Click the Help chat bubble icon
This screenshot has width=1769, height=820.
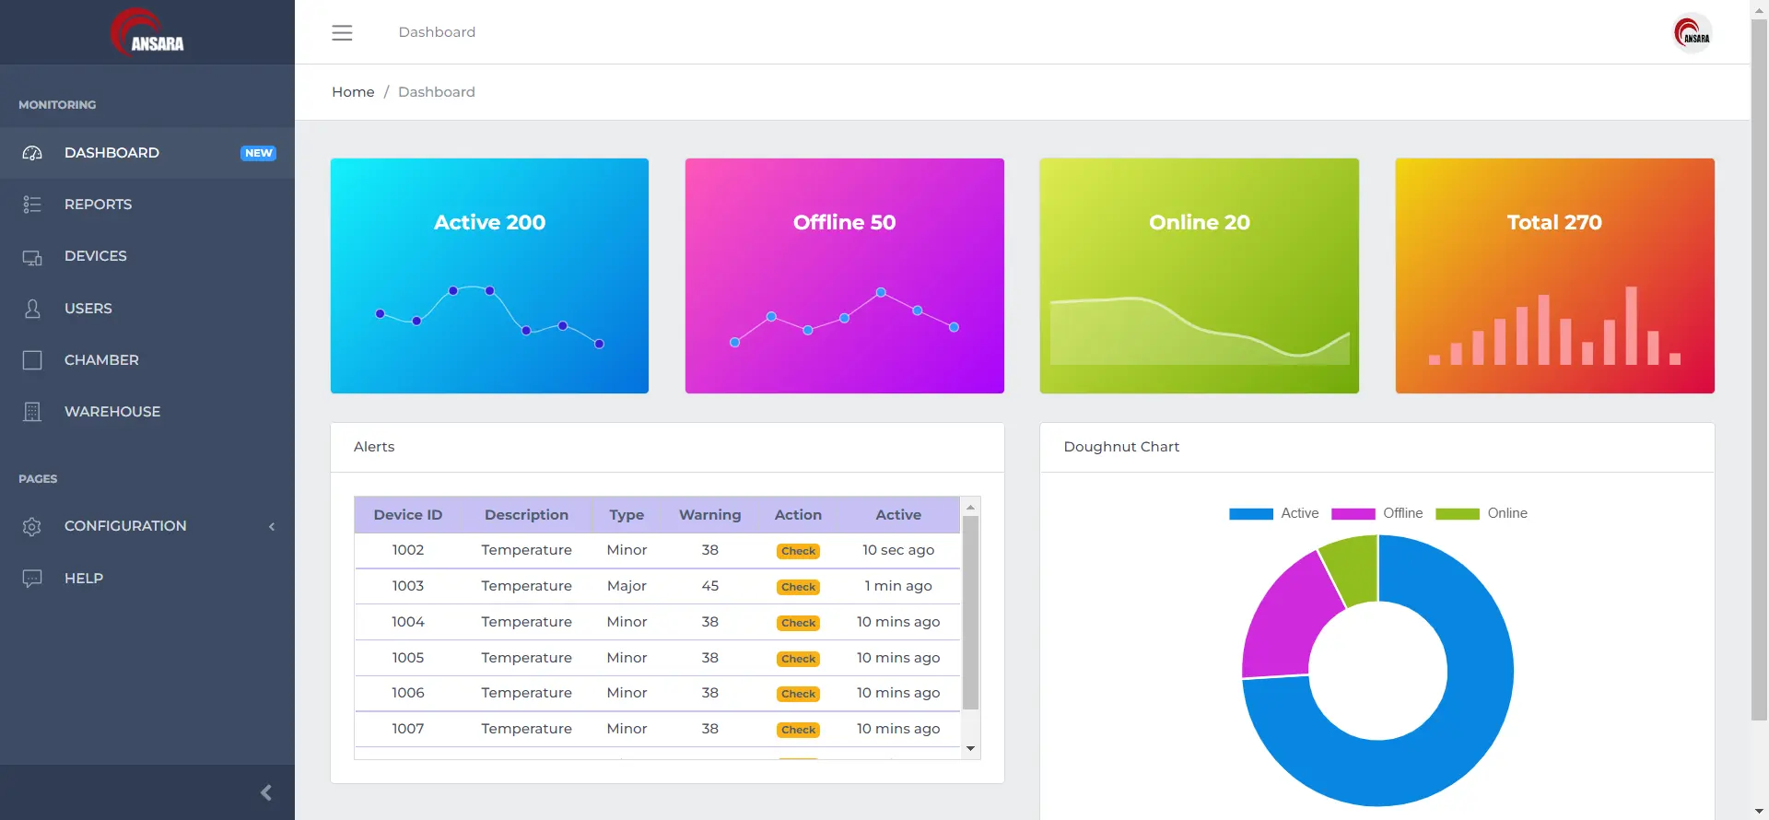[x=32, y=579]
